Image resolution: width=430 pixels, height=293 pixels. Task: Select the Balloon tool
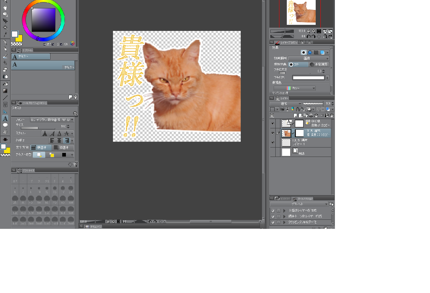pos(5,125)
